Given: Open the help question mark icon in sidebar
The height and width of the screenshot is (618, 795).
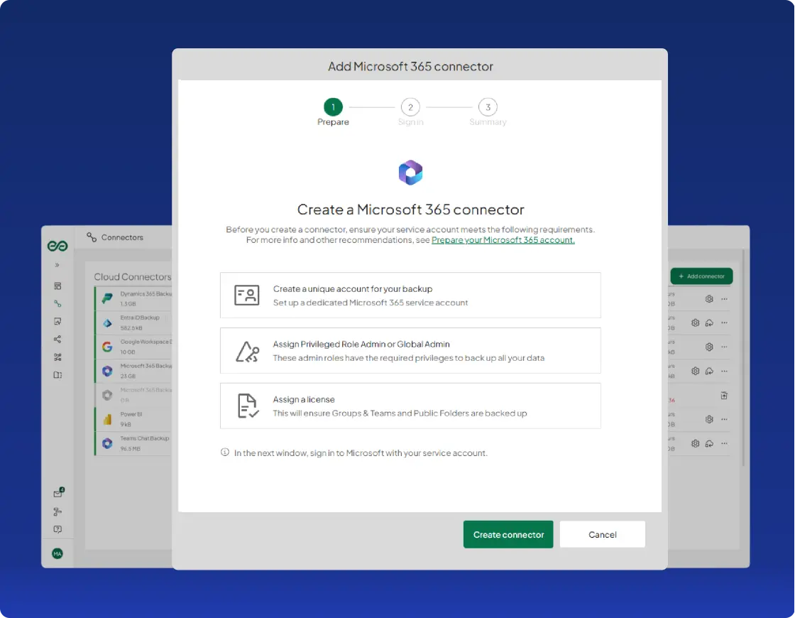Looking at the screenshot, I should click(57, 529).
